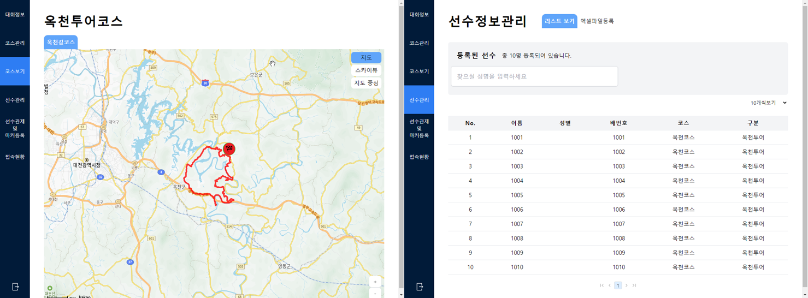Click name 1004 in row 4
Screen dimensions: 808x298
click(x=517, y=181)
